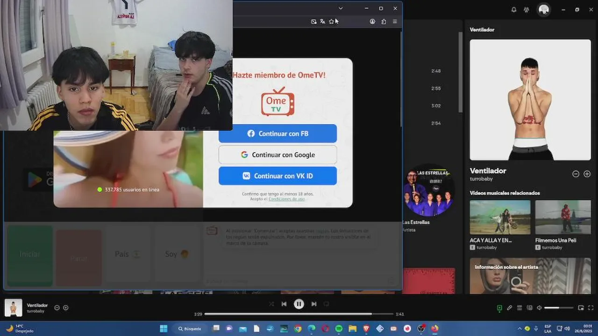598x336 pixels.
Task: Open Opera browser from the taskbar
Action: (x=325, y=329)
